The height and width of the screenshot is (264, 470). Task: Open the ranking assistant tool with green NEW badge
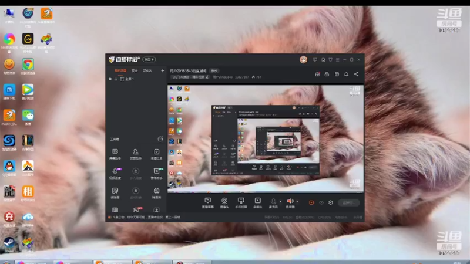(156, 174)
